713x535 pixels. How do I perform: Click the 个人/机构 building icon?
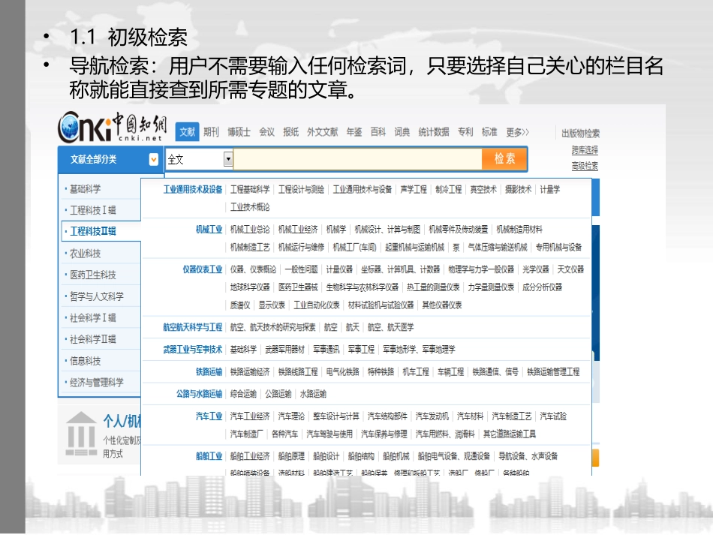[x=81, y=434]
